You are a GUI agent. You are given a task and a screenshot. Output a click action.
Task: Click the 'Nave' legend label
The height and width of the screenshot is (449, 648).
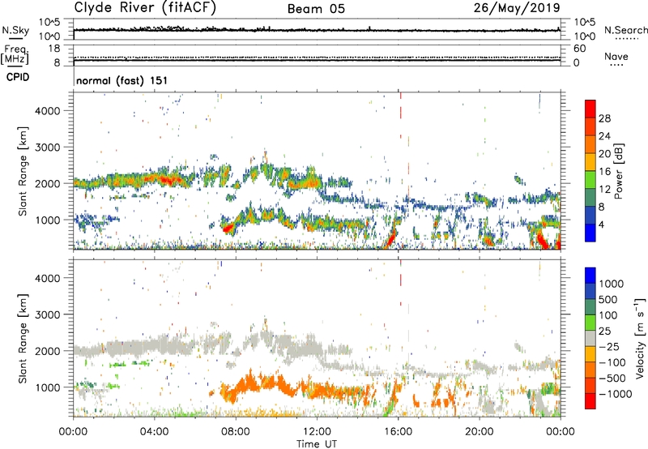[616, 57]
